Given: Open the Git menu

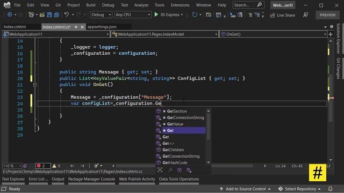Looking at the screenshot, I should [58, 5].
